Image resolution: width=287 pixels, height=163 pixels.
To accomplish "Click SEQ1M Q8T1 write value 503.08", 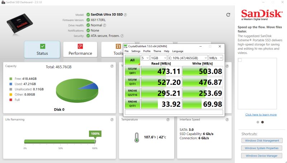I will 203,71.
